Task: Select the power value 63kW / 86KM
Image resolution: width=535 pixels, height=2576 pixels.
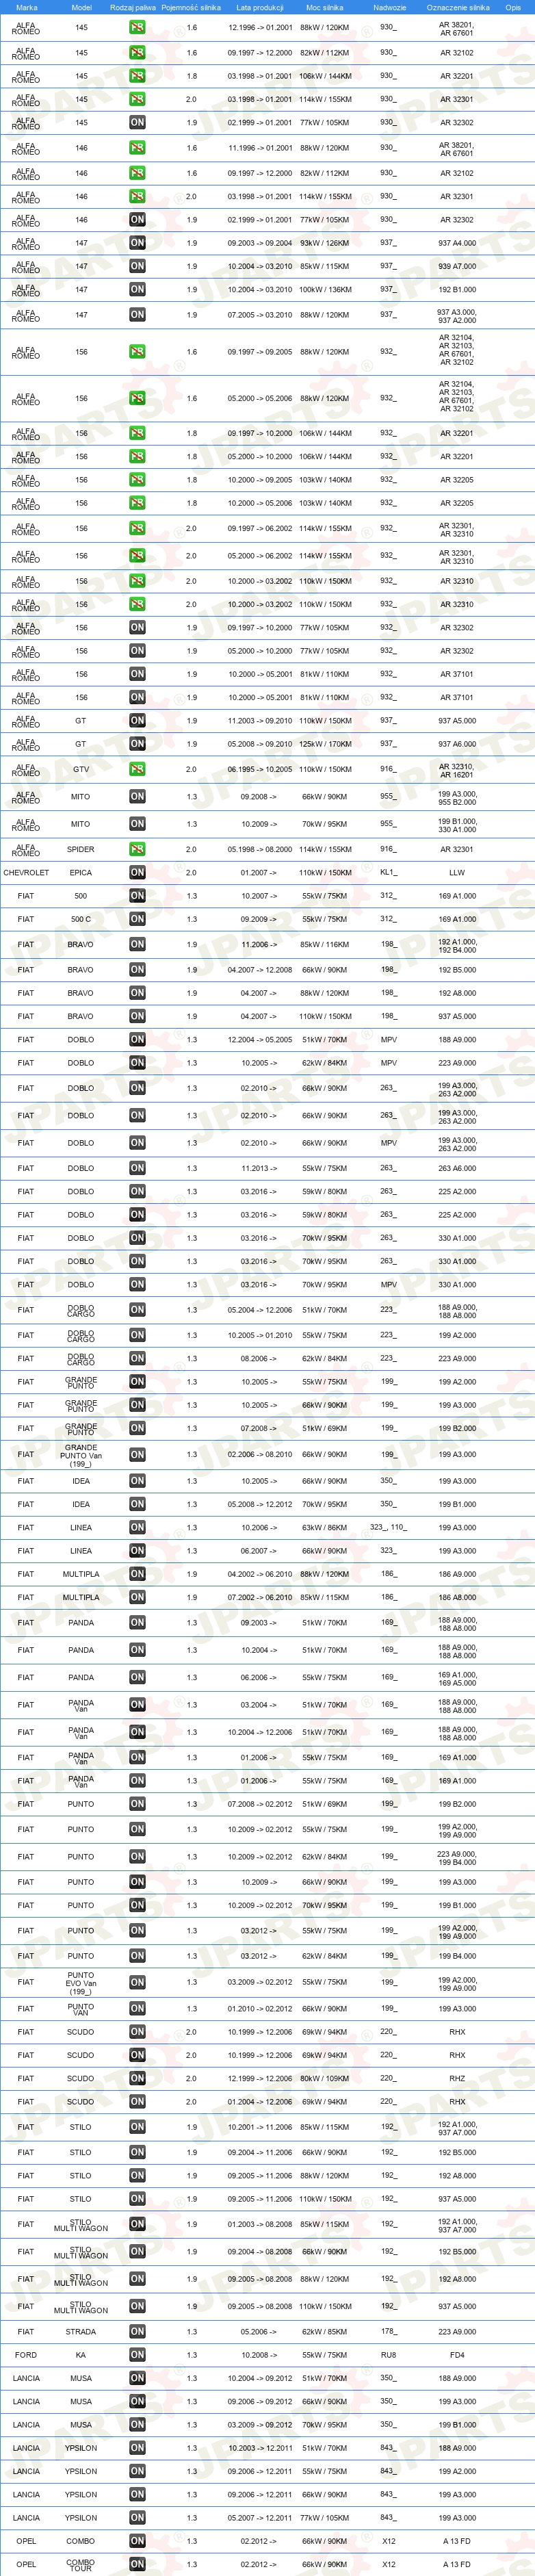Action: pyautogui.click(x=325, y=1528)
